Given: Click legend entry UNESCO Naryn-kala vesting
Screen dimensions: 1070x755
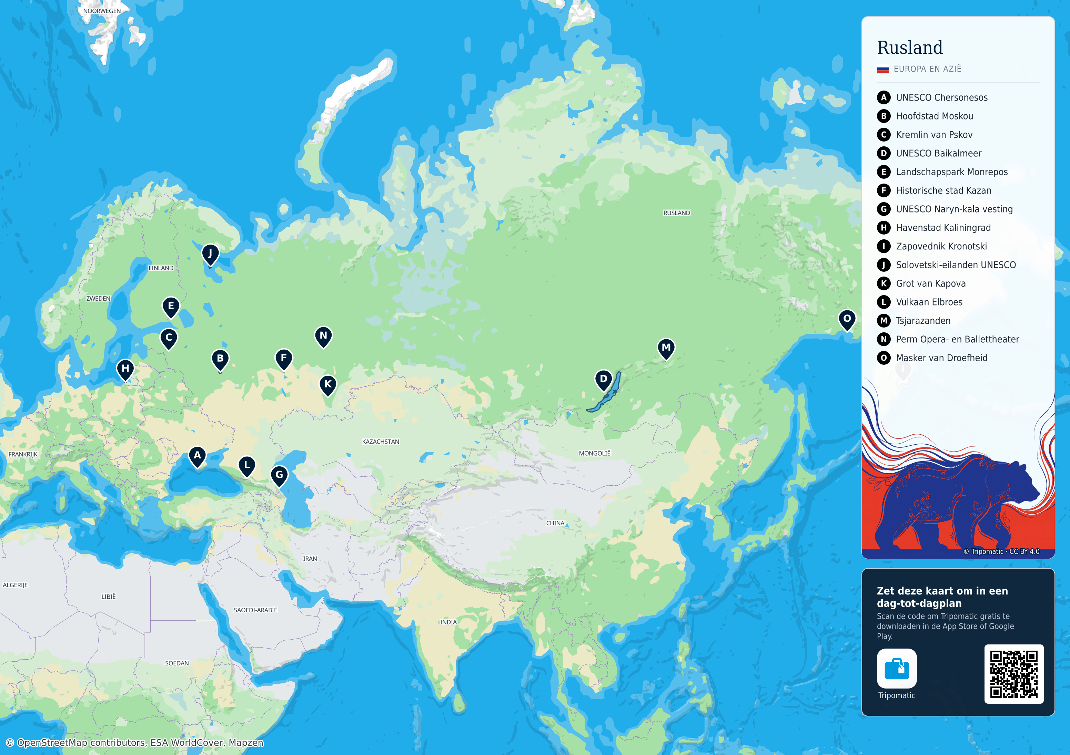Looking at the screenshot, I should pyautogui.click(x=945, y=209).
